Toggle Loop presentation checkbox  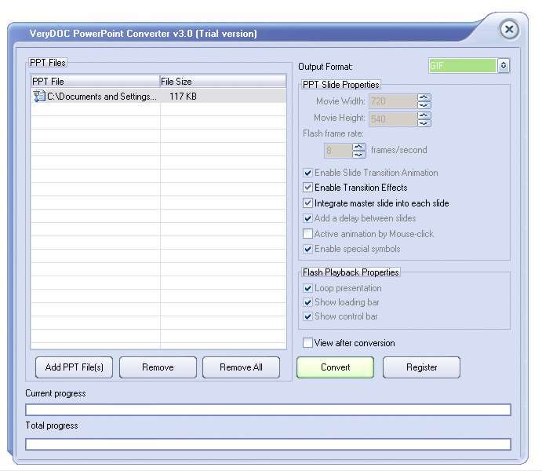(307, 288)
